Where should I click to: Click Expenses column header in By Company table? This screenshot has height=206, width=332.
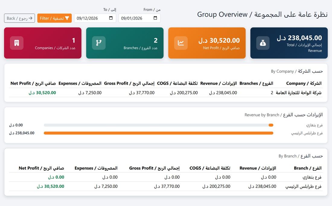80,83
